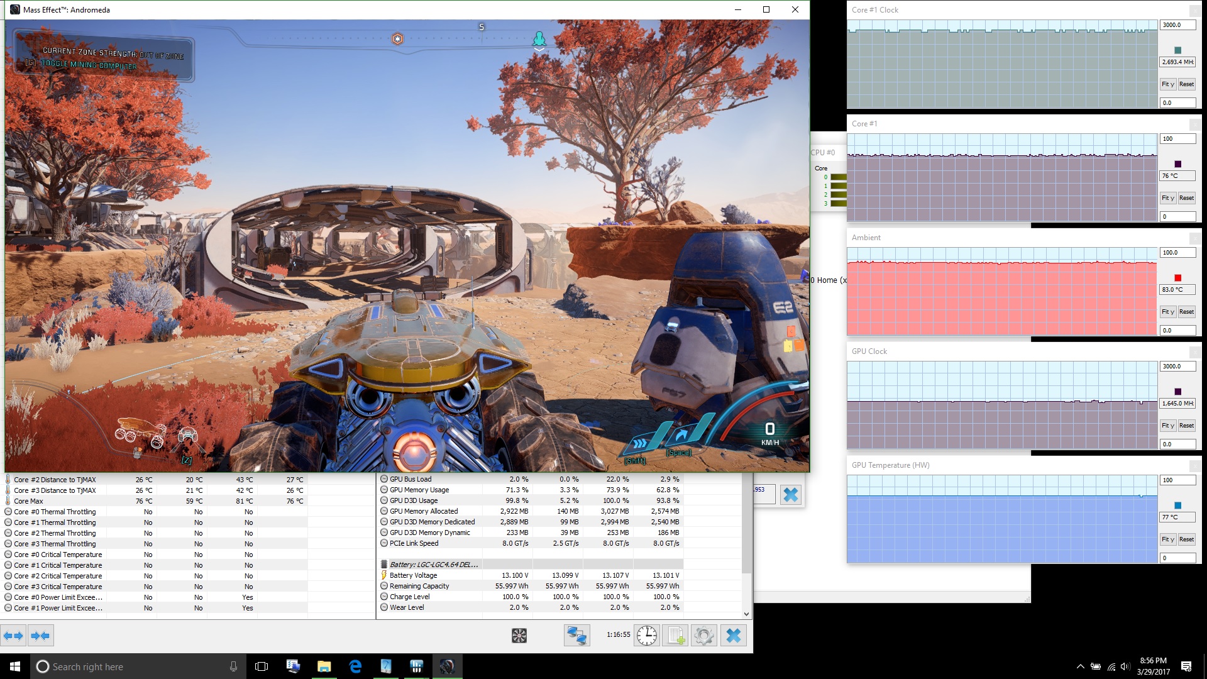Click the log file with plus icon
1207x679 pixels.
click(x=676, y=636)
